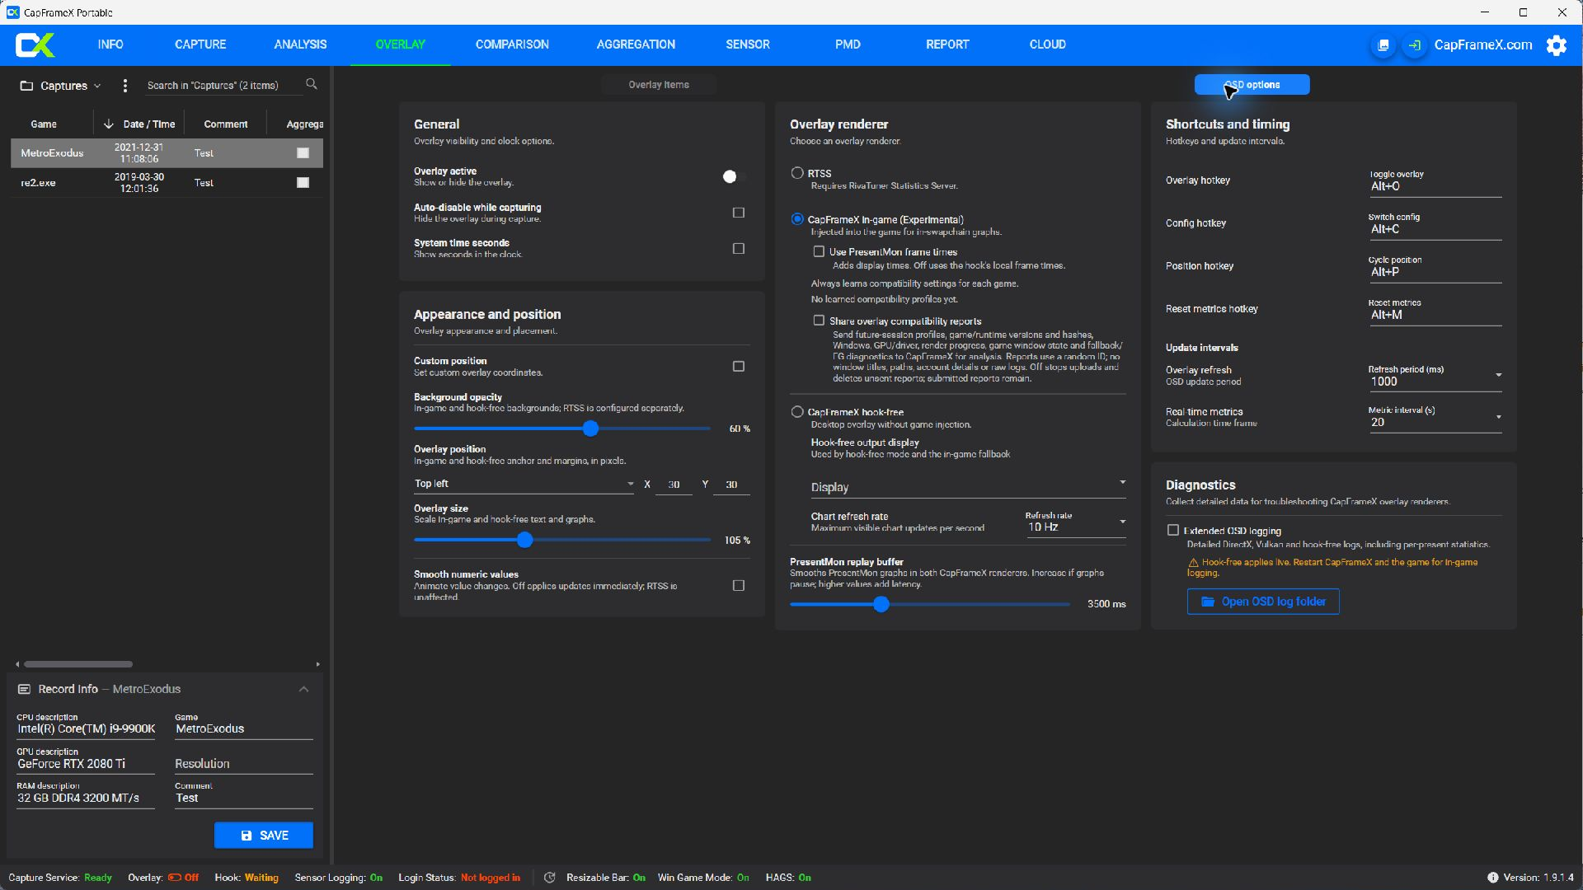The width and height of the screenshot is (1583, 890).
Task: Open the PMD tab
Action: click(x=848, y=44)
